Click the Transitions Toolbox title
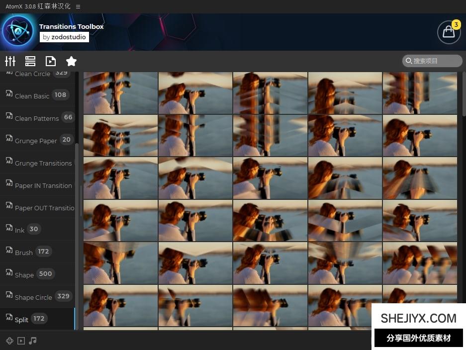466x350 pixels. tap(71, 27)
